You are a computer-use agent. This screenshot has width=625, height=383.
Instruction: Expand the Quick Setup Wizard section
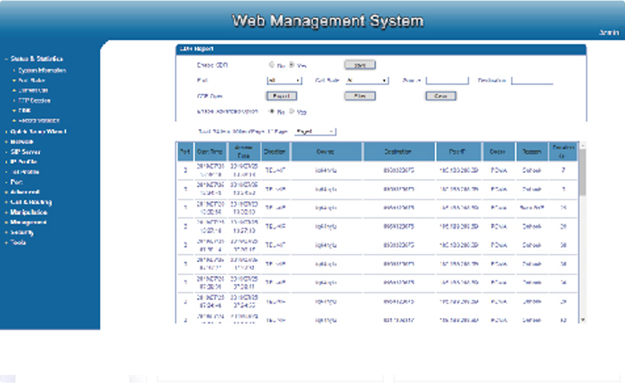point(38,132)
